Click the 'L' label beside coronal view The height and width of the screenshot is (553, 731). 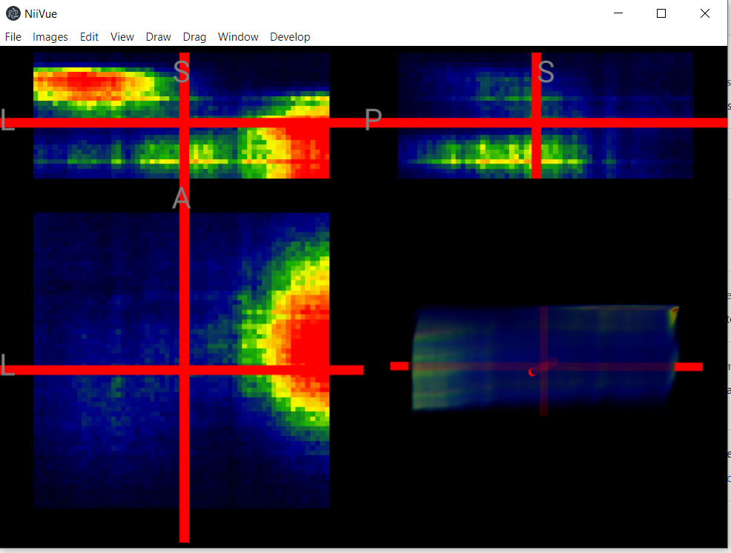point(8,121)
